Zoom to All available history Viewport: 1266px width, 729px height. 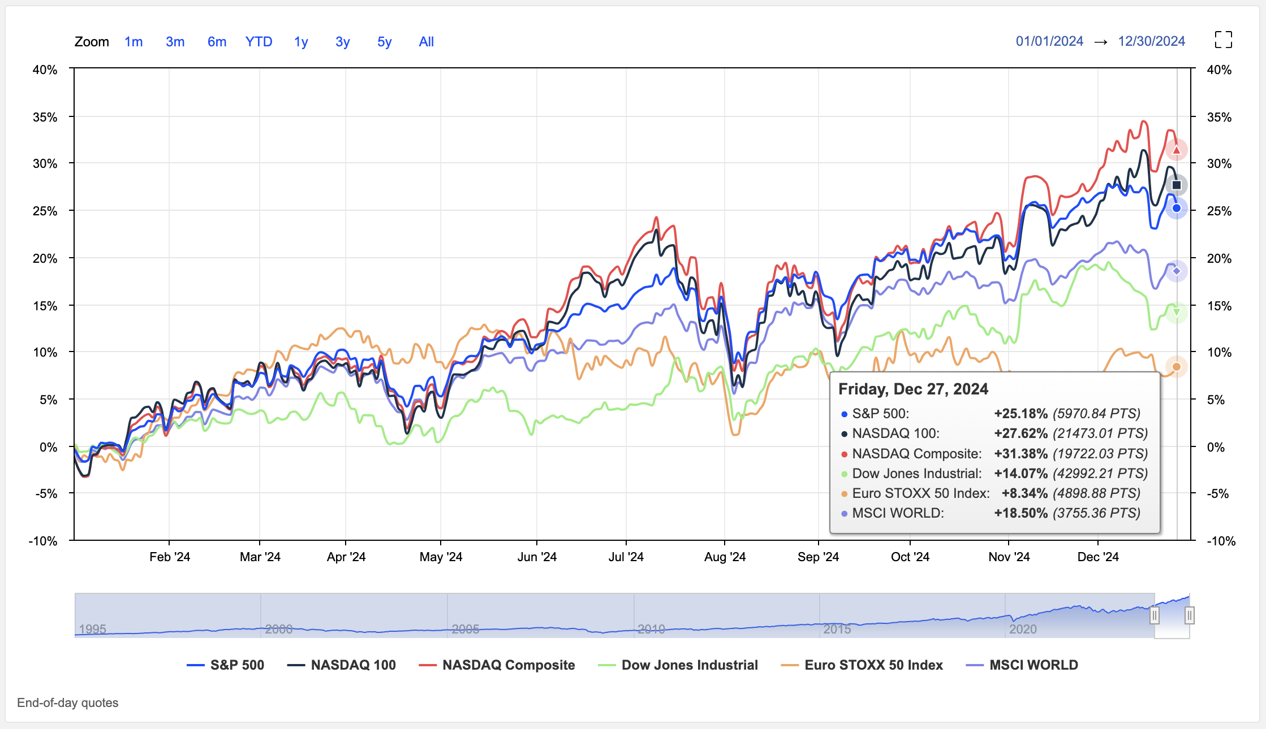(426, 42)
